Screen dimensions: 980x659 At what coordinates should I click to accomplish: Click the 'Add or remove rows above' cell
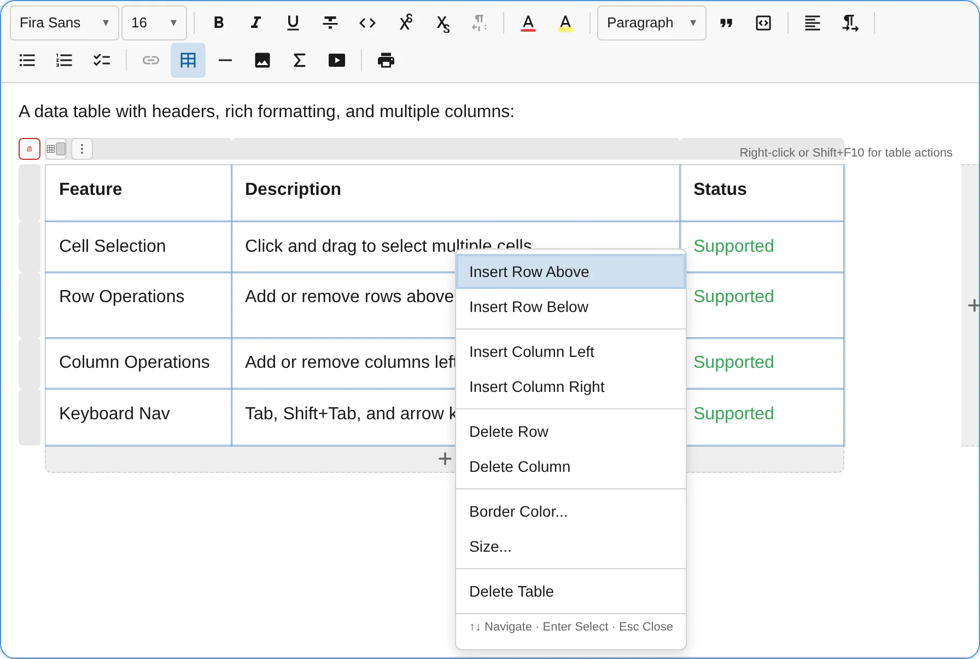click(x=343, y=305)
